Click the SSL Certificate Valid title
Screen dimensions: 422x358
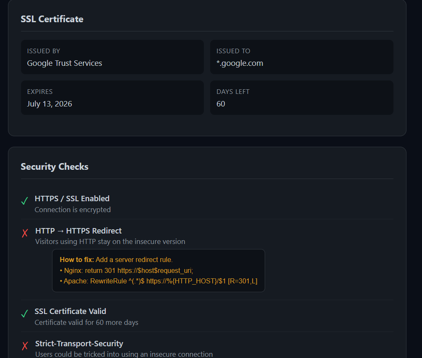click(70, 311)
